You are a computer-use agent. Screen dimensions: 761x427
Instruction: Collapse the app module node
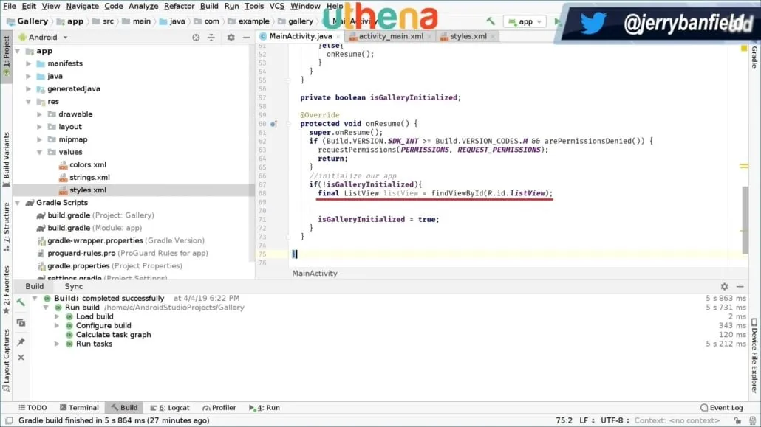click(18, 51)
